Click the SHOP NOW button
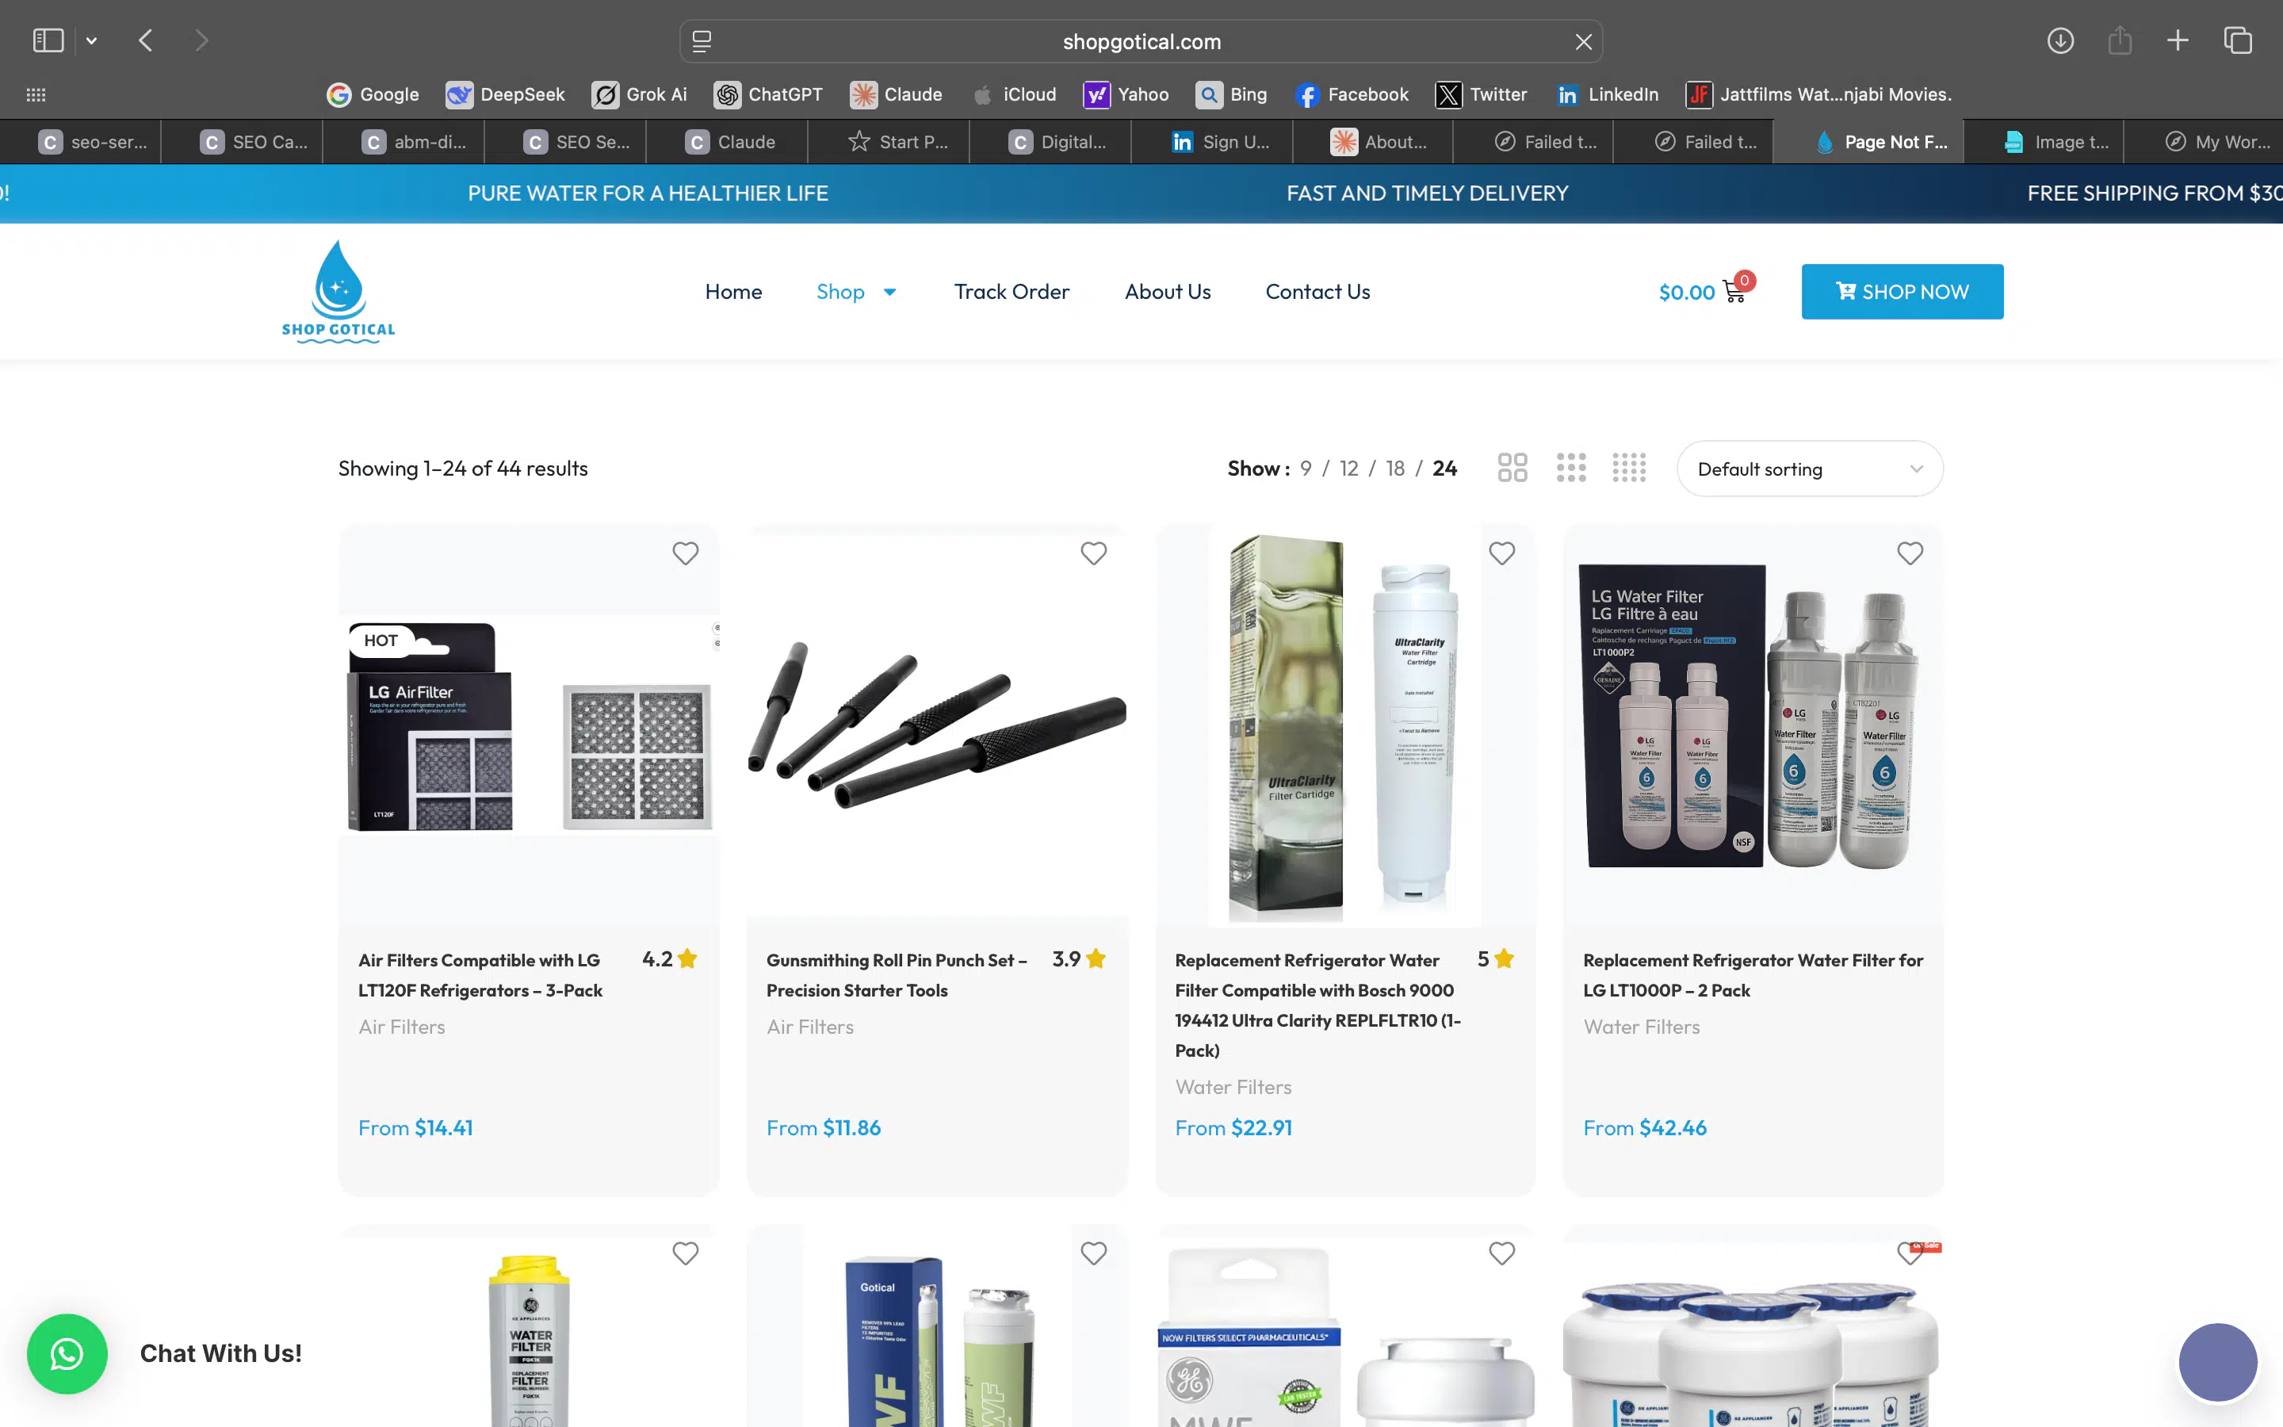The image size is (2283, 1427). click(x=1901, y=292)
